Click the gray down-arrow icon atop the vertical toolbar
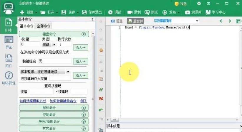The height and width of the screenshot is (132, 242). pyautogui.click(x=101, y=21)
